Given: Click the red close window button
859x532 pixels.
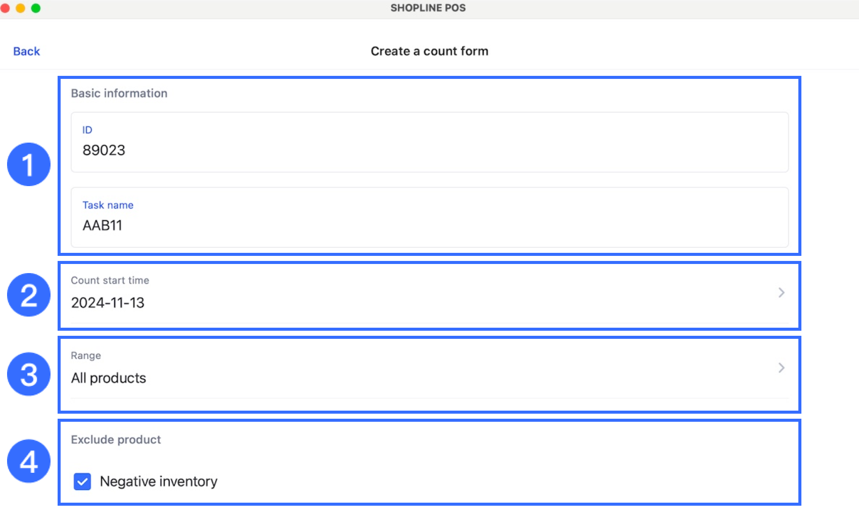Looking at the screenshot, I should pyautogui.click(x=5, y=8).
